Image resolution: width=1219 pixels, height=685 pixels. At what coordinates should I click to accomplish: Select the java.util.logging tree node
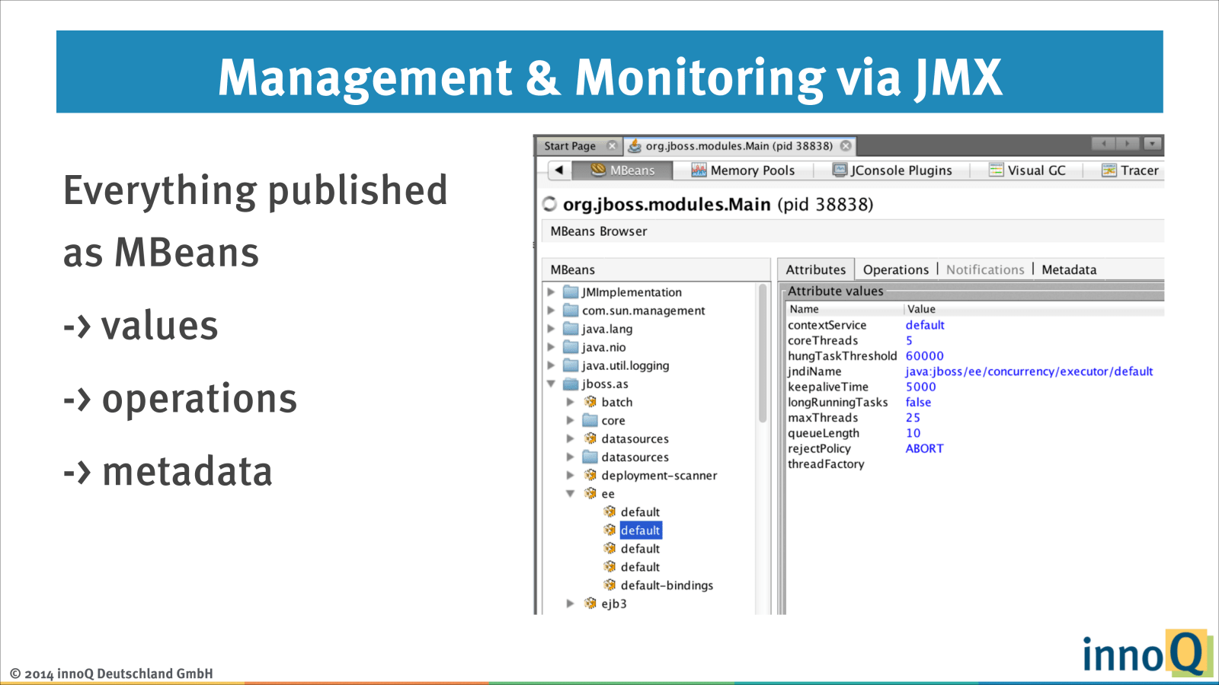(625, 366)
